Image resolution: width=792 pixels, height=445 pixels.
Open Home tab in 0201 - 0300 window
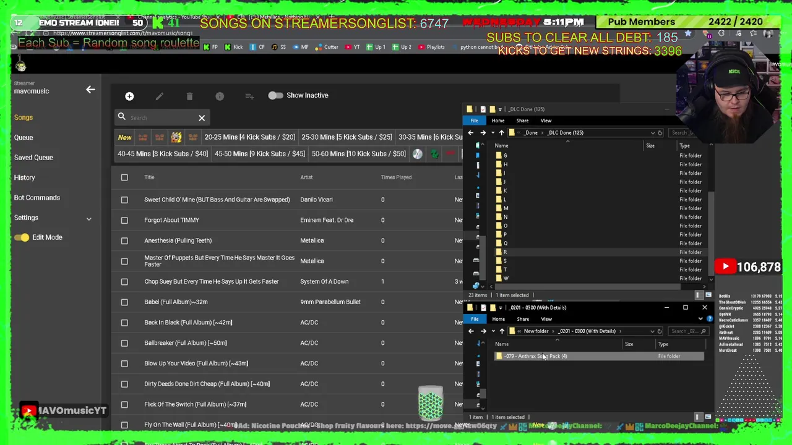[x=498, y=319]
